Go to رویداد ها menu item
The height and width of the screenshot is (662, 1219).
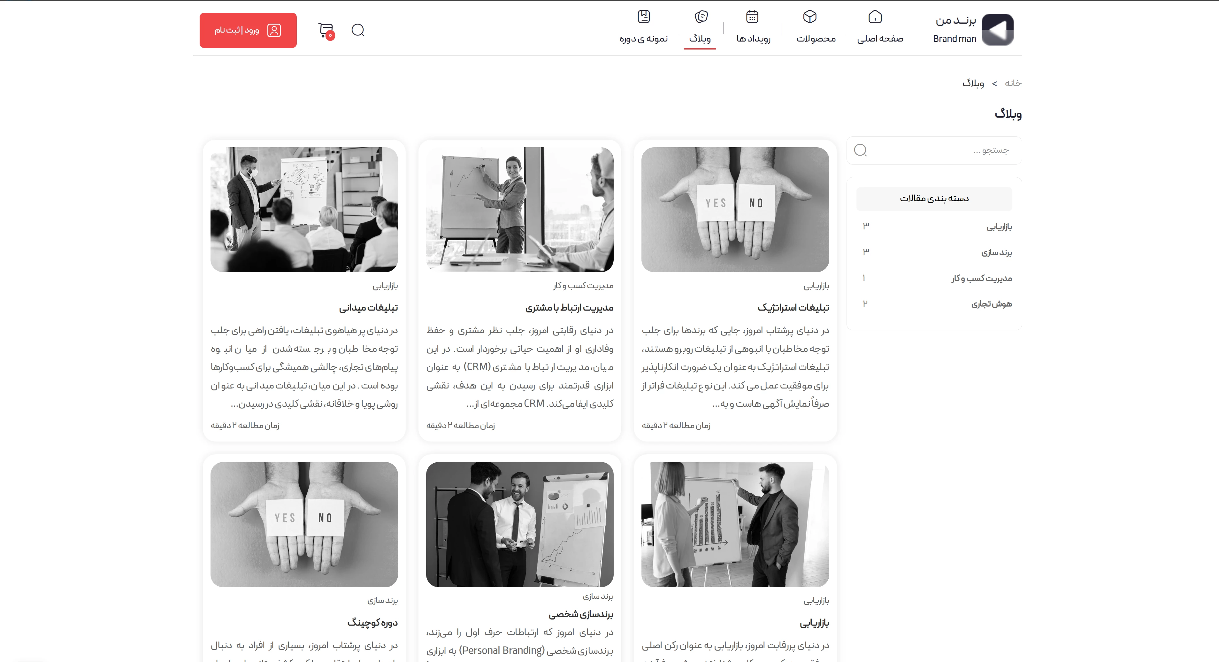tap(753, 39)
